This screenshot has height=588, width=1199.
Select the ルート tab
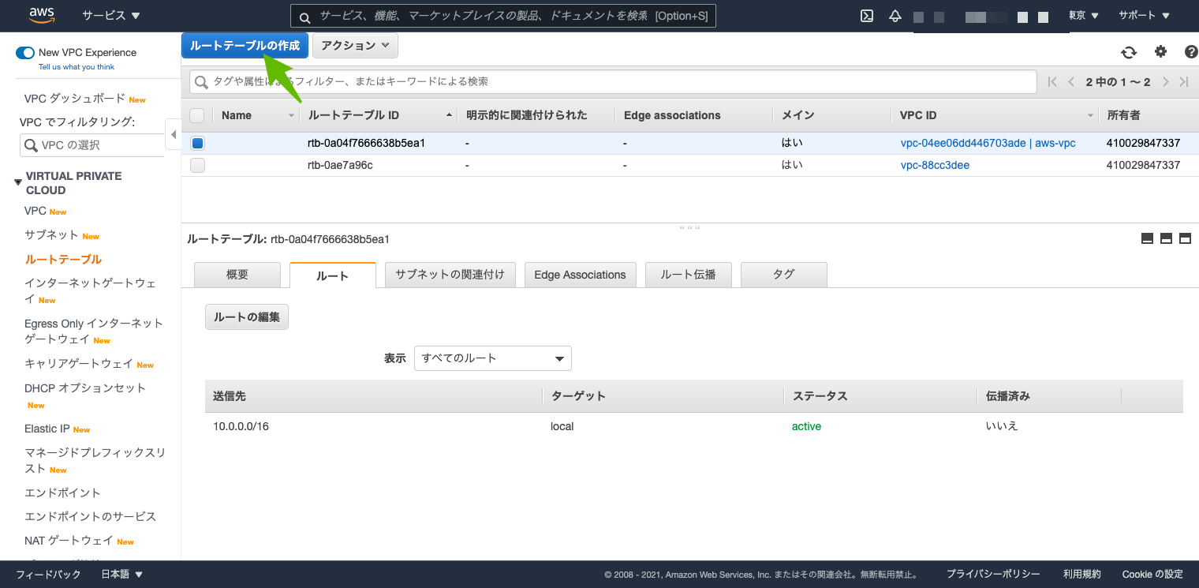333,275
